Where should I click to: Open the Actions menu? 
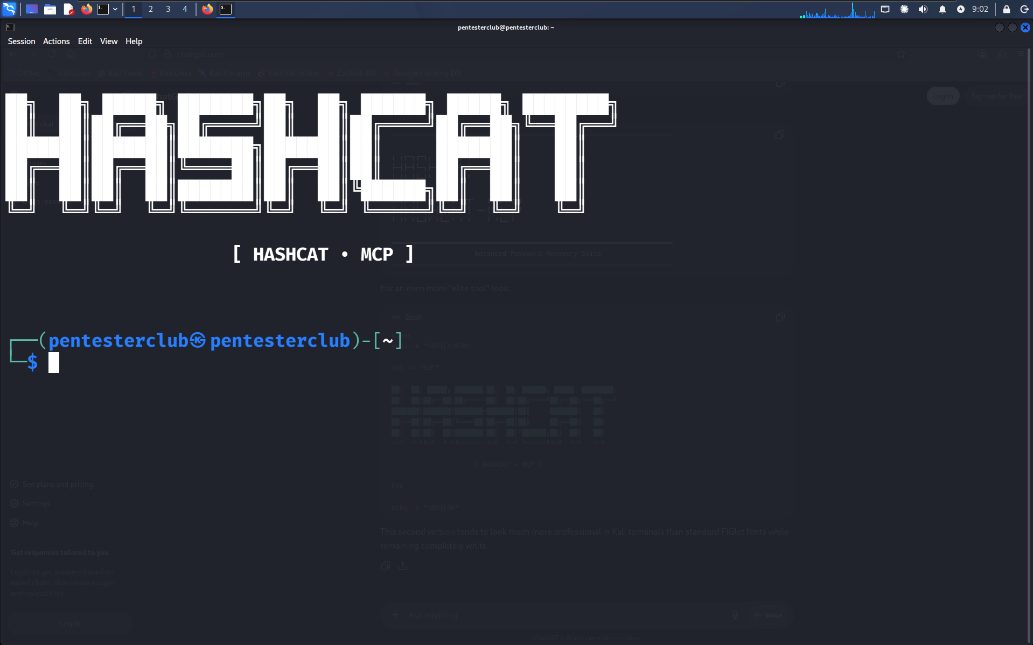tap(57, 41)
